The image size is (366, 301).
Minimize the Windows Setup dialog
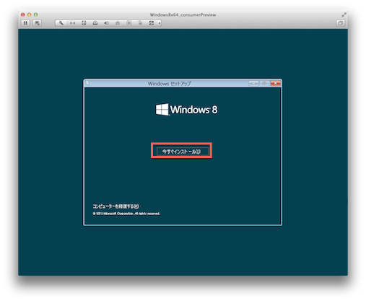[253, 83]
